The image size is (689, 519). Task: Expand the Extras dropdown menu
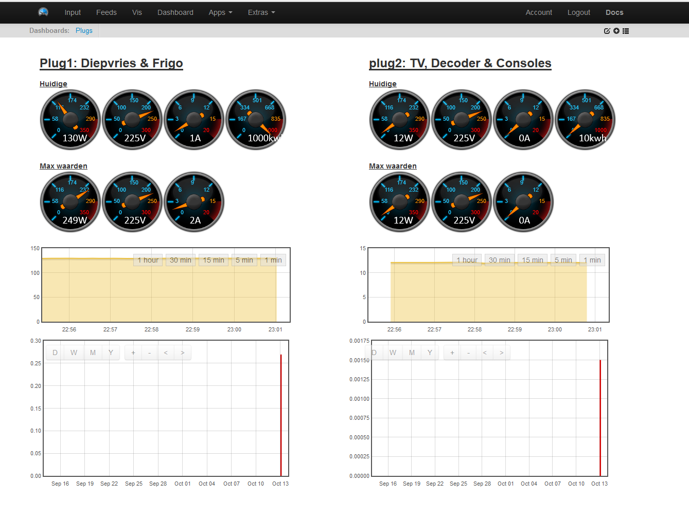tap(261, 12)
